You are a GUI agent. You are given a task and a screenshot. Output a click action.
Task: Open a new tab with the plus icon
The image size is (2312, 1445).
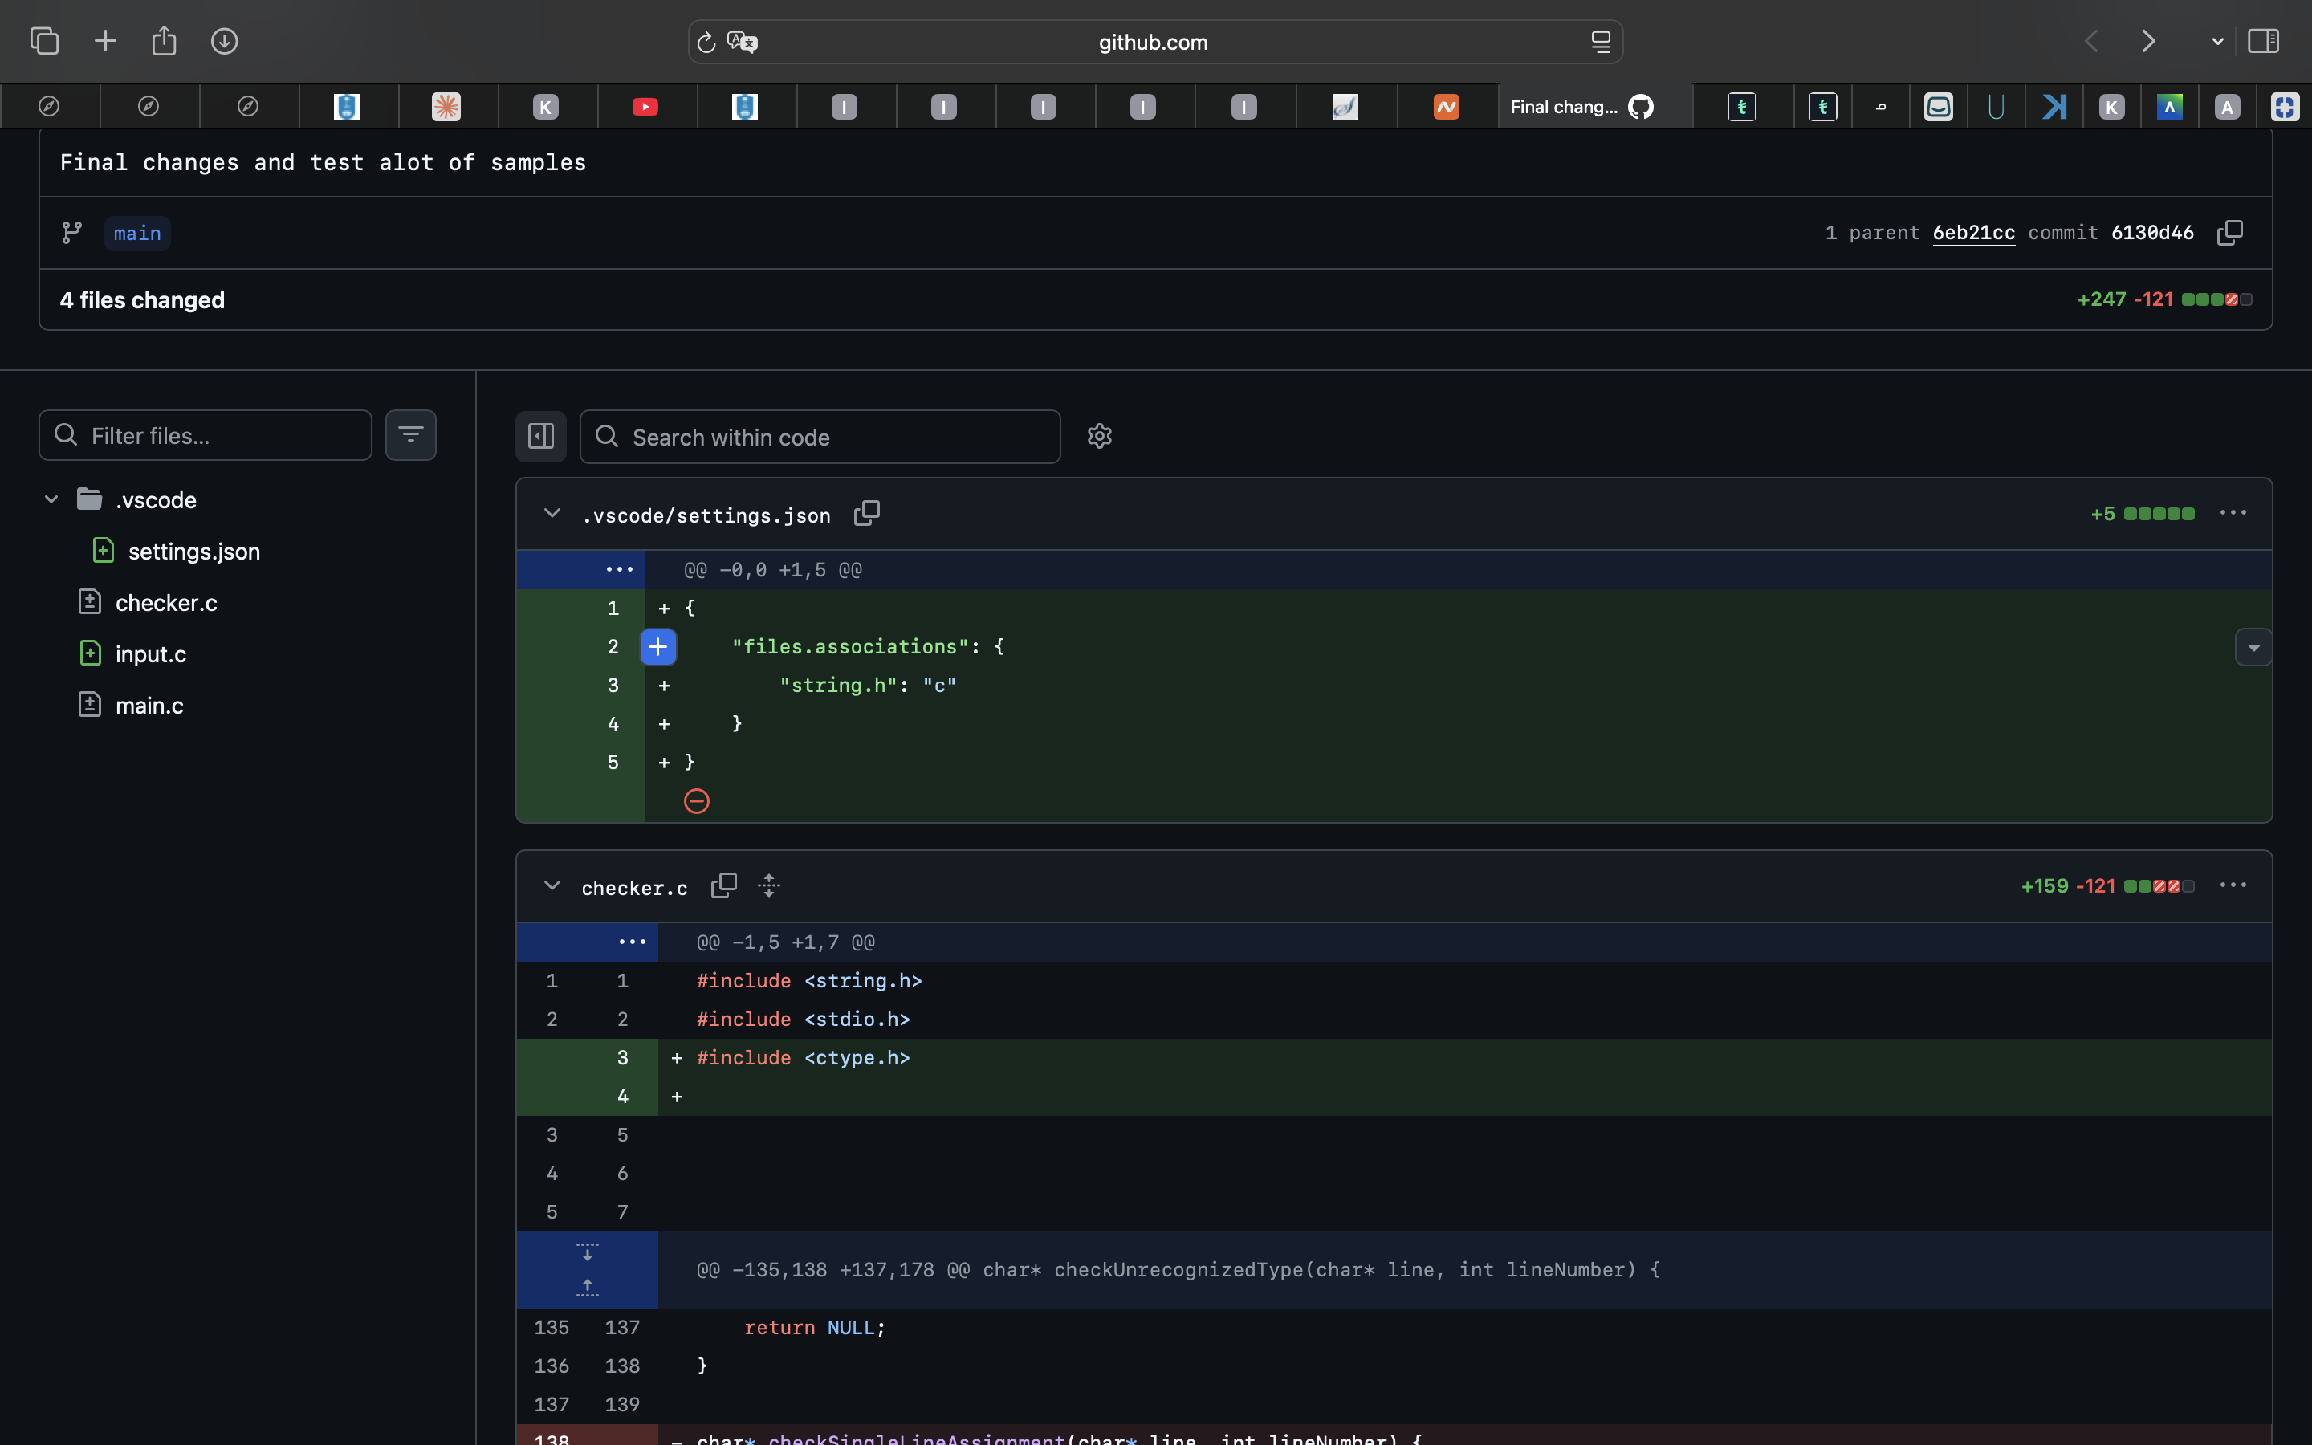click(x=105, y=41)
